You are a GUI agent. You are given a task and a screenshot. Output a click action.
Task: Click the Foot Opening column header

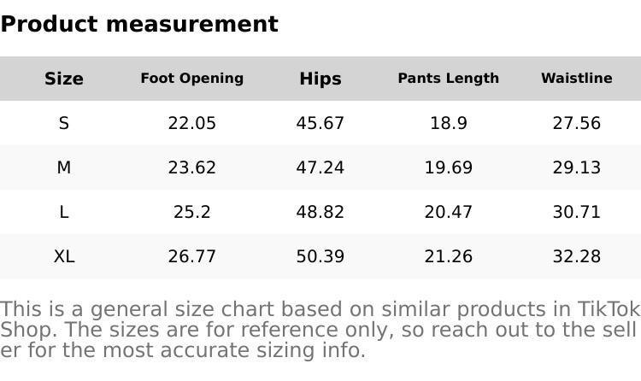(192, 79)
